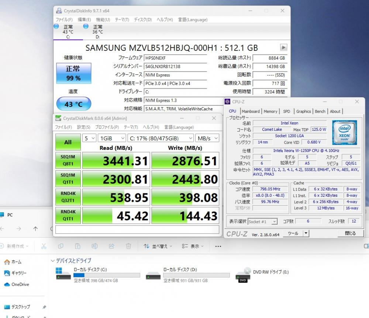Click the Paste icon in Explorer toolbar
Image resolution: width=369 pixels, height=318 pixels.
(77, 246)
